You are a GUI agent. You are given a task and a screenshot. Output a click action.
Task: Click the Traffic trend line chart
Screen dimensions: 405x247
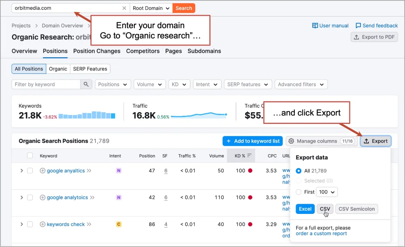[199, 115]
